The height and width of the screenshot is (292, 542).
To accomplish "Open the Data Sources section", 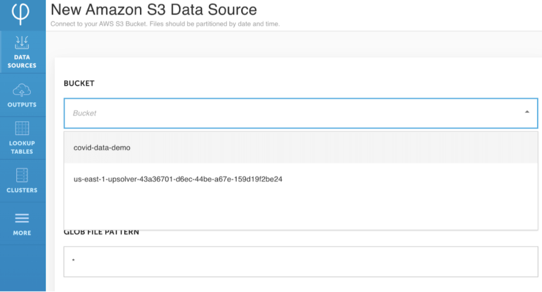I will pyautogui.click(x=22, y=52).
